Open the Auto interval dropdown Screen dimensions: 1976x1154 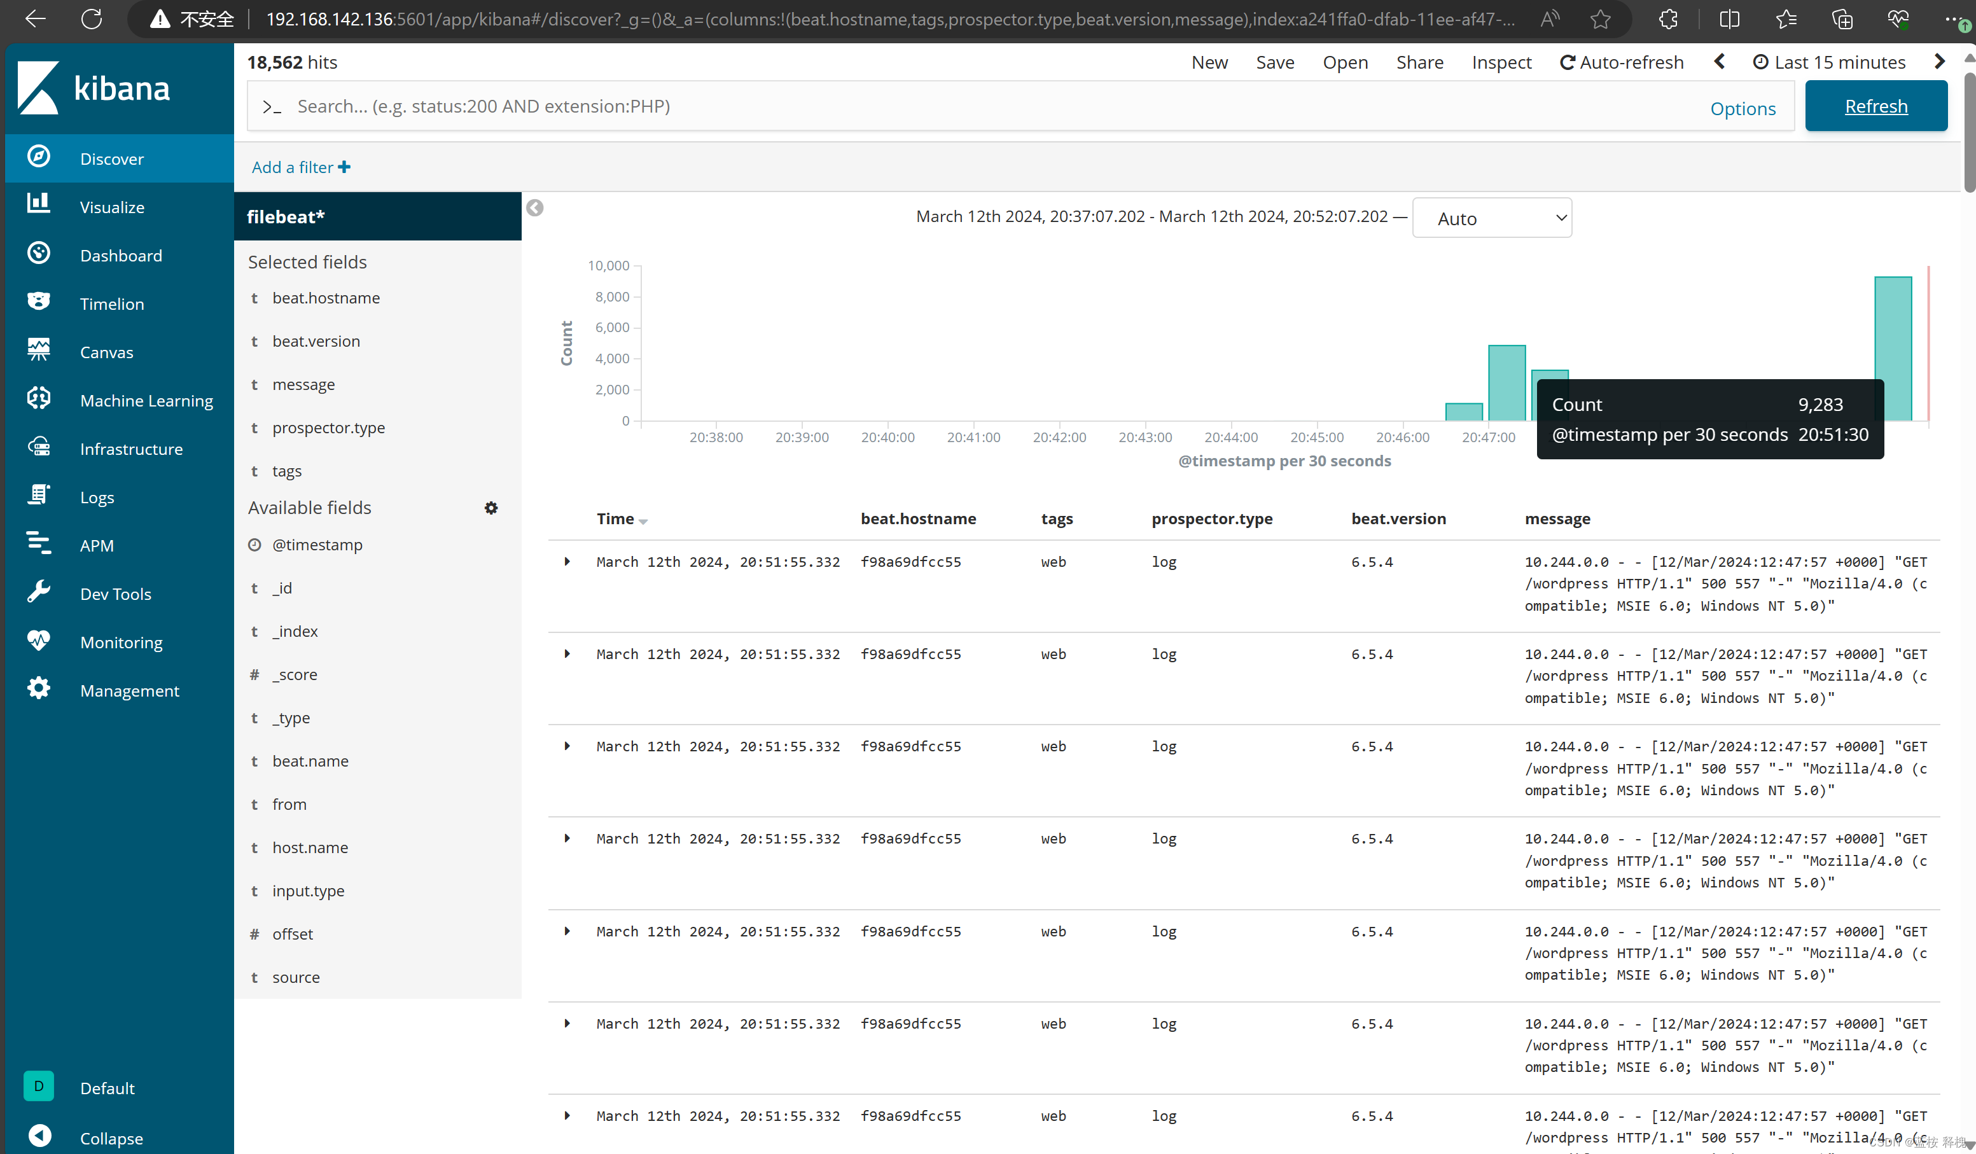click(1491, 218)
